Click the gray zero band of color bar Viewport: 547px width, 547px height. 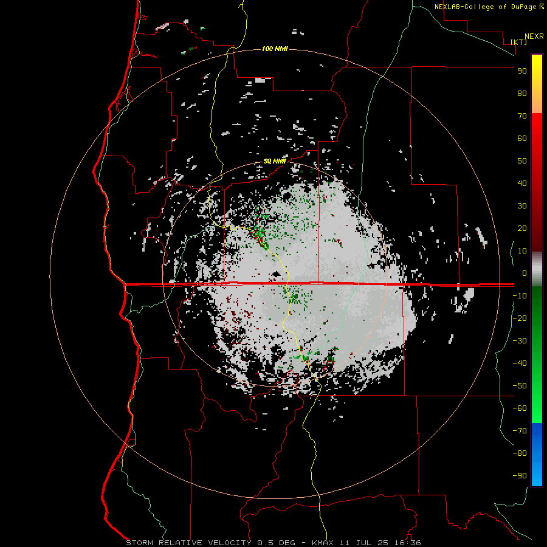537,269
